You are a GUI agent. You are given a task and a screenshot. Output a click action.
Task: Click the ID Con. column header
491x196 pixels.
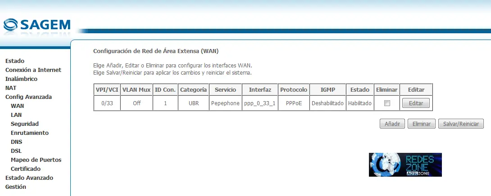(165, 90)
